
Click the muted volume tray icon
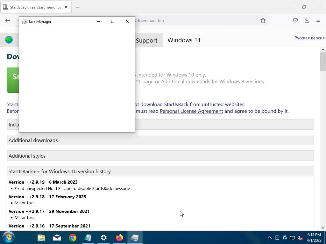point(300,238)
